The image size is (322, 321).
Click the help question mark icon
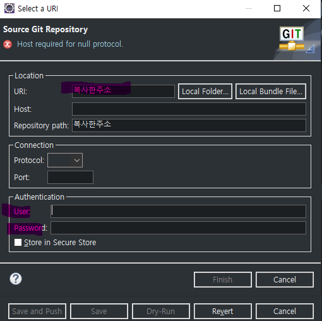point(16,279)
